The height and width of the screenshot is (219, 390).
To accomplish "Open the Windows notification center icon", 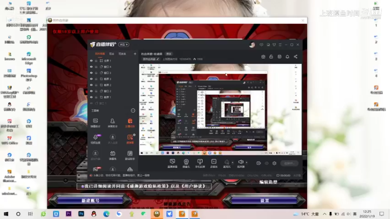I will [382, 214].
